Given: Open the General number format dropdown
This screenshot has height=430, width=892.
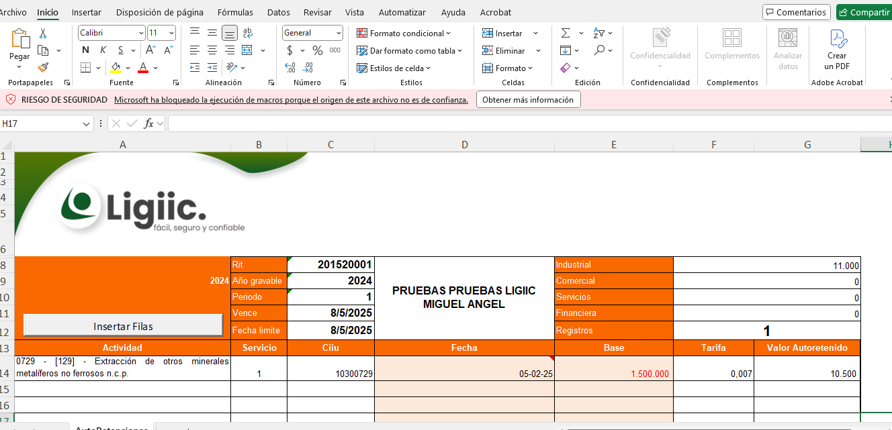Looking at the screenshot, I should pyautogui.click(x=339, y=33).
